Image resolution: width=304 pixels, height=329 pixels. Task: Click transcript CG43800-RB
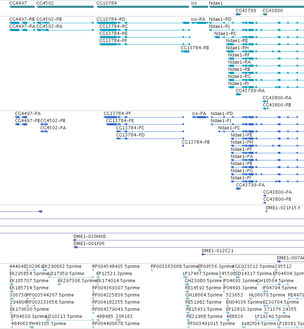[x=277, y=105]
